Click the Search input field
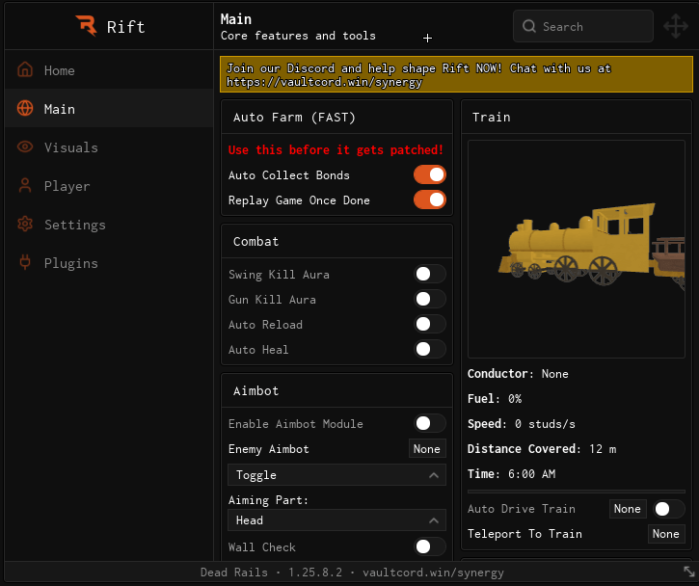 (x=583, y=26)
